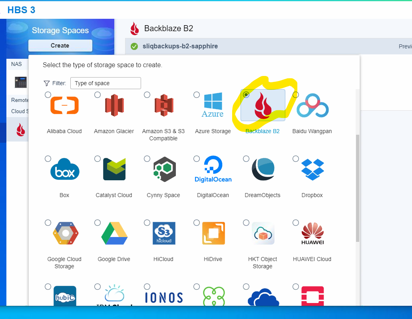Image resolution: width=412 pixels, height=319 pixels.
Task: Select the Google Drive radio button
Action: coord(98,223)
